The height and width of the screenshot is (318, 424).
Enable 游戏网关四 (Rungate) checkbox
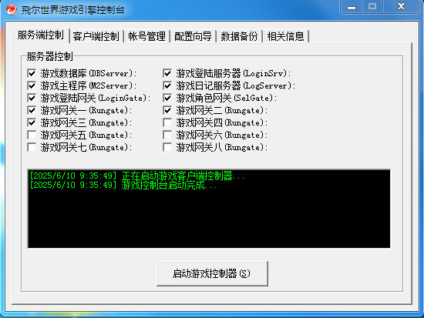[167, 122]
